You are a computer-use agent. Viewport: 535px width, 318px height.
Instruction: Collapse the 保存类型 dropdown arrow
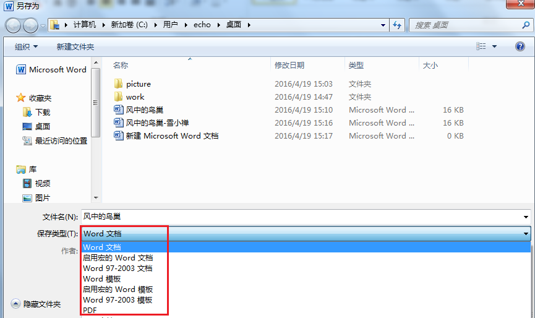[526, 234]
